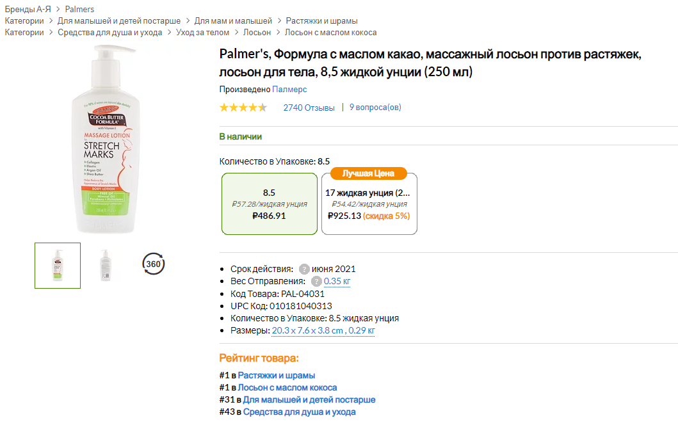Select the front-view product thumbnail
This screenshot has width=678, height=425.
click(x=57, y=265)
